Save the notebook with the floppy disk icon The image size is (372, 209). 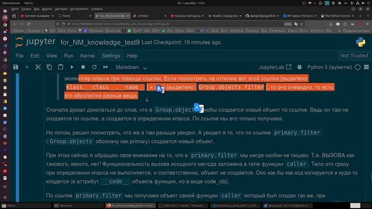pyautogui.click(x=16, y=67)
